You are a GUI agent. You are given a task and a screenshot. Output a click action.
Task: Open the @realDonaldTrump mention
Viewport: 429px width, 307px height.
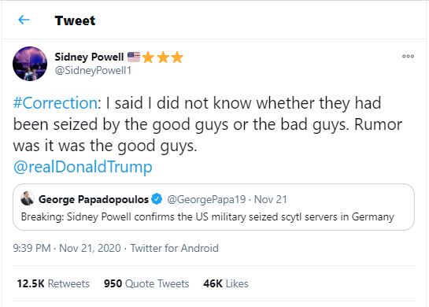point(83,167)
